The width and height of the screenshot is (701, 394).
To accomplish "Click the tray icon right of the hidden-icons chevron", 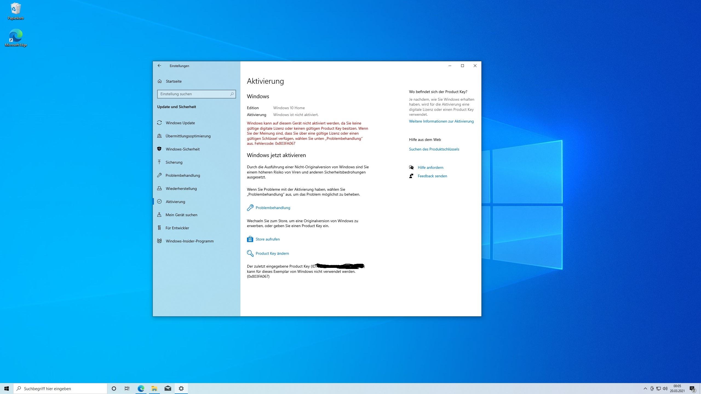I will coord(652,389).
